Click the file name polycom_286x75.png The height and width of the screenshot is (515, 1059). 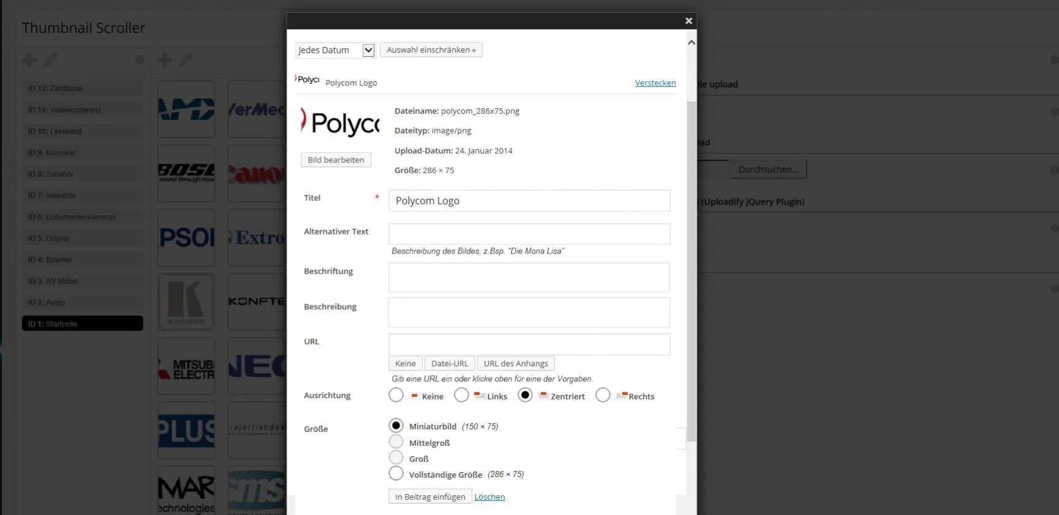click(480, 111)
